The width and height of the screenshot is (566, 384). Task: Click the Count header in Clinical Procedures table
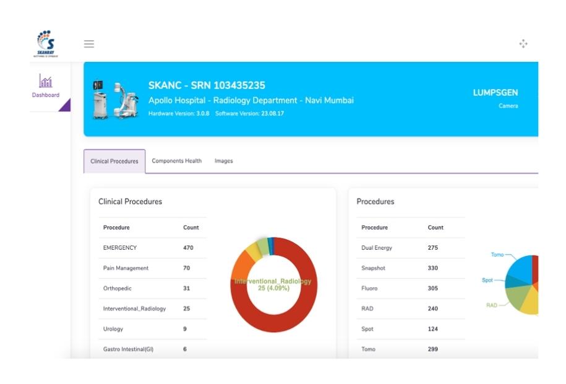191,228
